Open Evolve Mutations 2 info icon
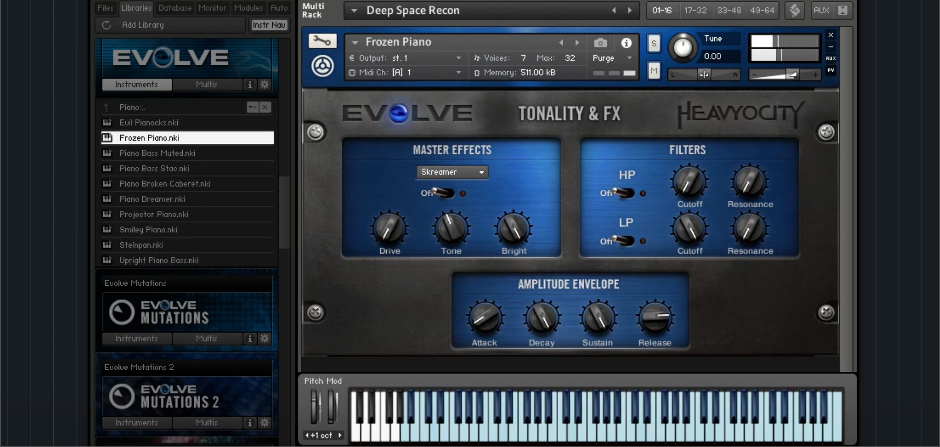 (250, 422)
